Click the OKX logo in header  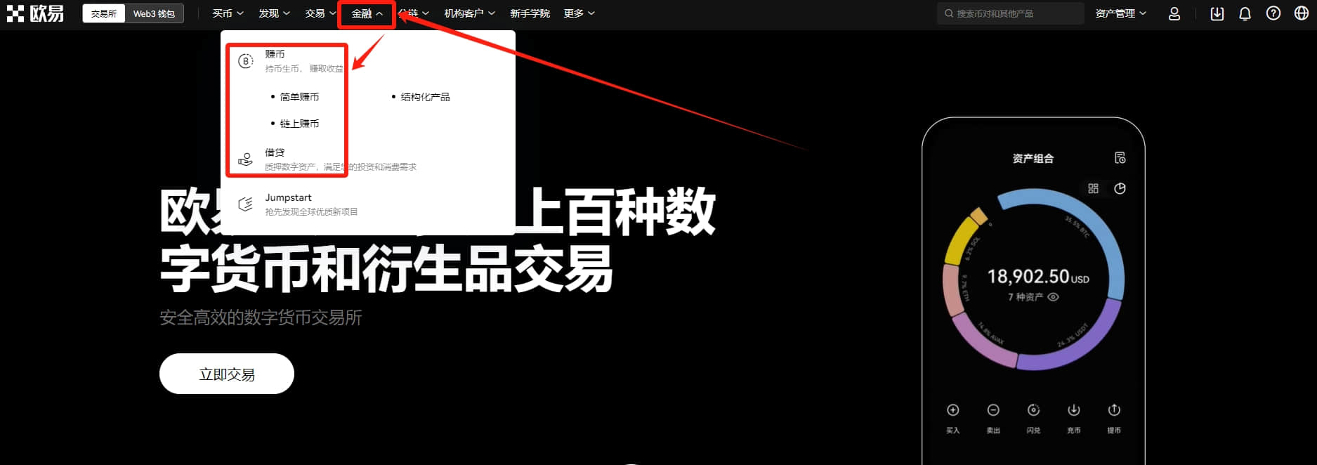pos(36,13)
